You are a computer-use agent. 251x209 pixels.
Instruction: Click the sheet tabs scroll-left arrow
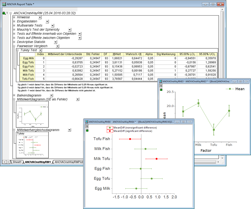[4, 162]
